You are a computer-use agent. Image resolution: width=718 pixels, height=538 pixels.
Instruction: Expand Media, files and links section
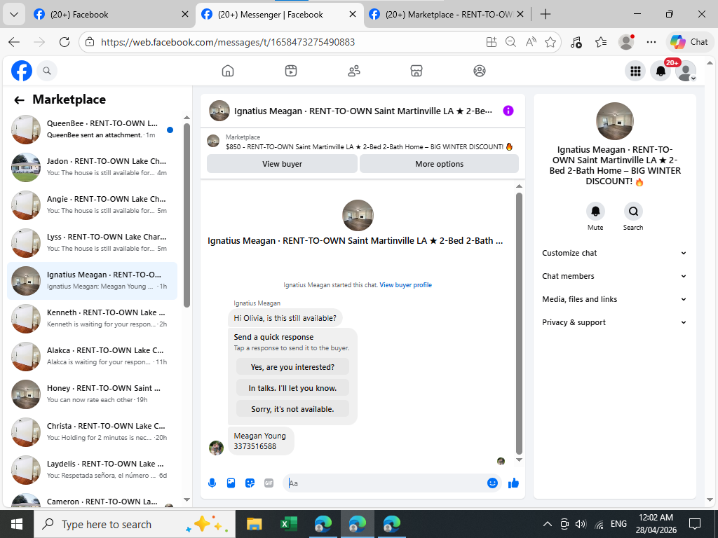614,299
